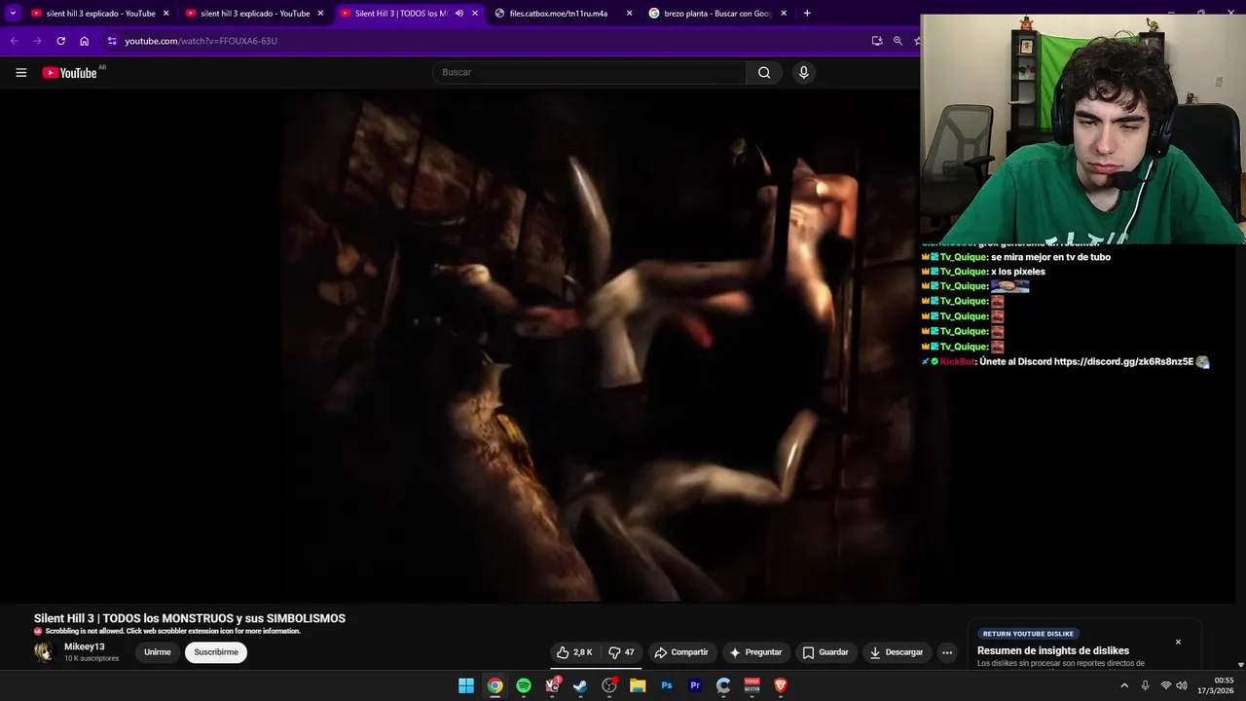Open the Windows Start menu
The width and height of the screenshot is (1246, 701).
466,685
